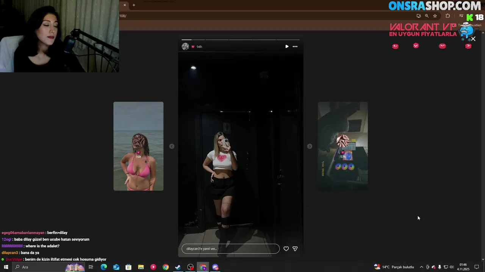
Task: Open File Explorer from taskbar
Action: pos(141,267)
